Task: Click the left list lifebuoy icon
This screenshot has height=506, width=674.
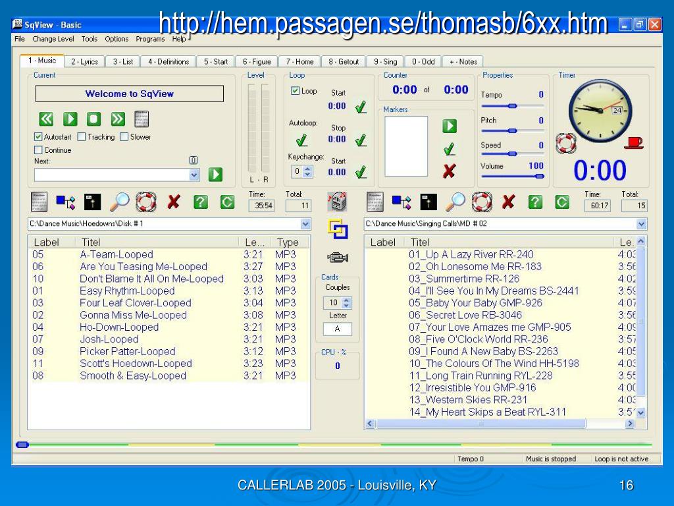Action: pos(146,202)
